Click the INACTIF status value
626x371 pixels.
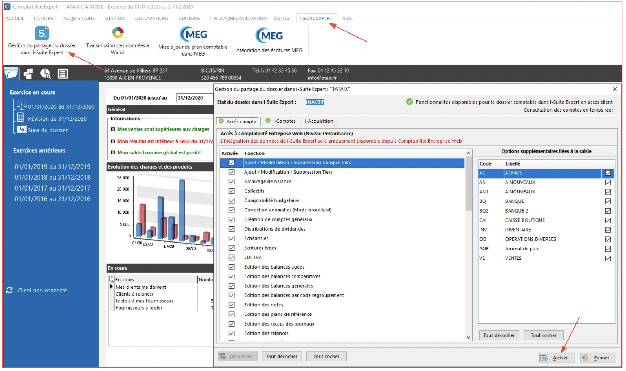[x=315, y=102]
